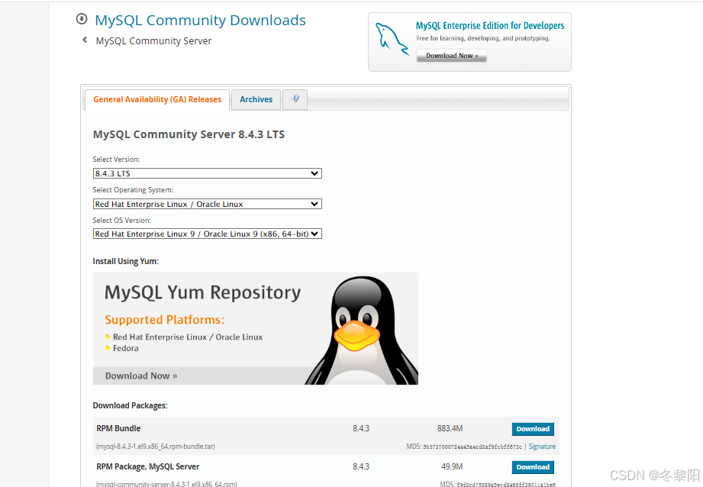This screenshot has width=703, height=487.
Task: Click the Install Using Yum label
Action: point(125,261)
